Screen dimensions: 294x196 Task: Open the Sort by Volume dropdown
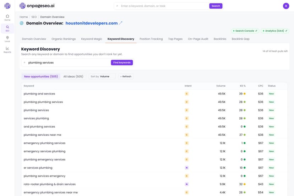pyautogui.click(x=102, y=77)
